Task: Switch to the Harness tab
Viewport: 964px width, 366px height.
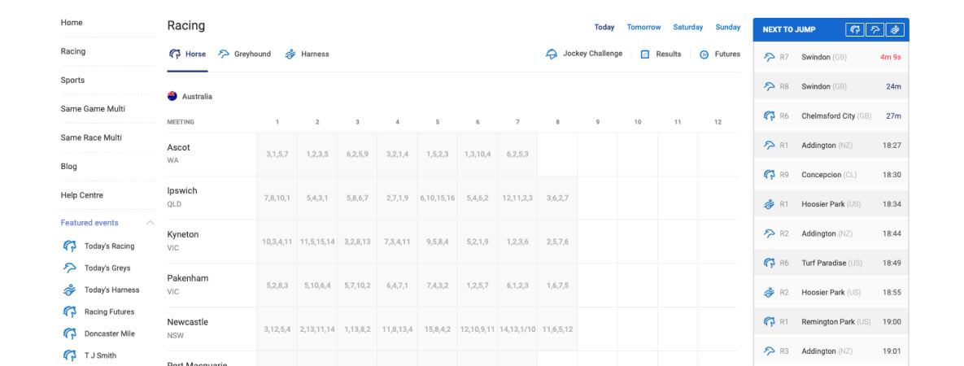Action: tap(307, 54)
